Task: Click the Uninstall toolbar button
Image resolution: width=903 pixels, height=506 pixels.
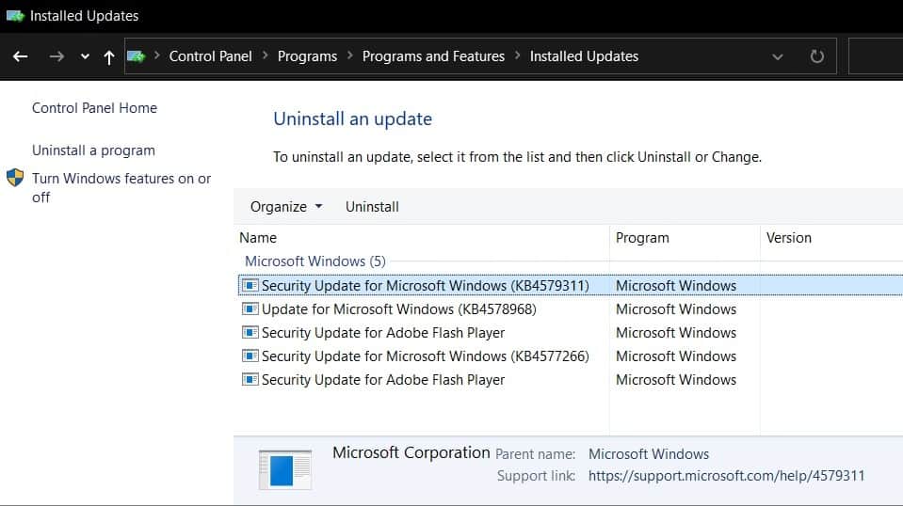Action: tap(372, 207)
